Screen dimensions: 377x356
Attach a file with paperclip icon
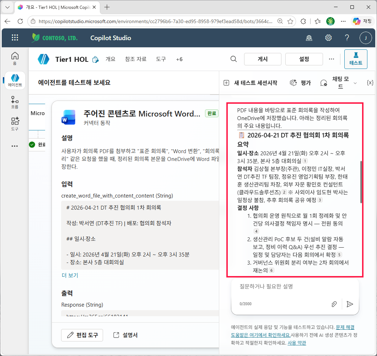pos(334,304)
